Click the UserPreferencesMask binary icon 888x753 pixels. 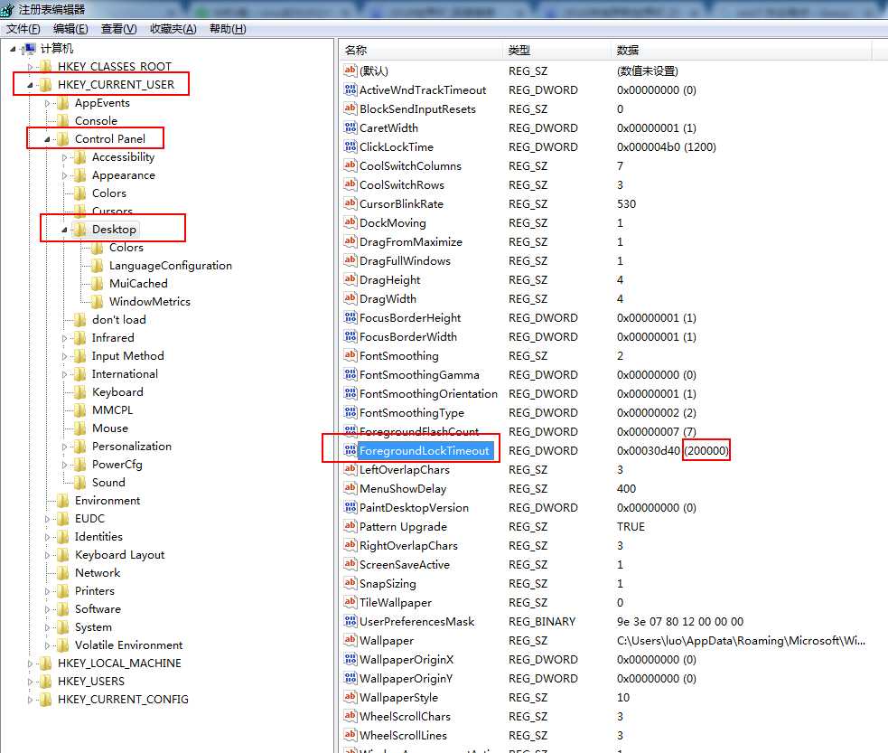(x=351, y=622)
